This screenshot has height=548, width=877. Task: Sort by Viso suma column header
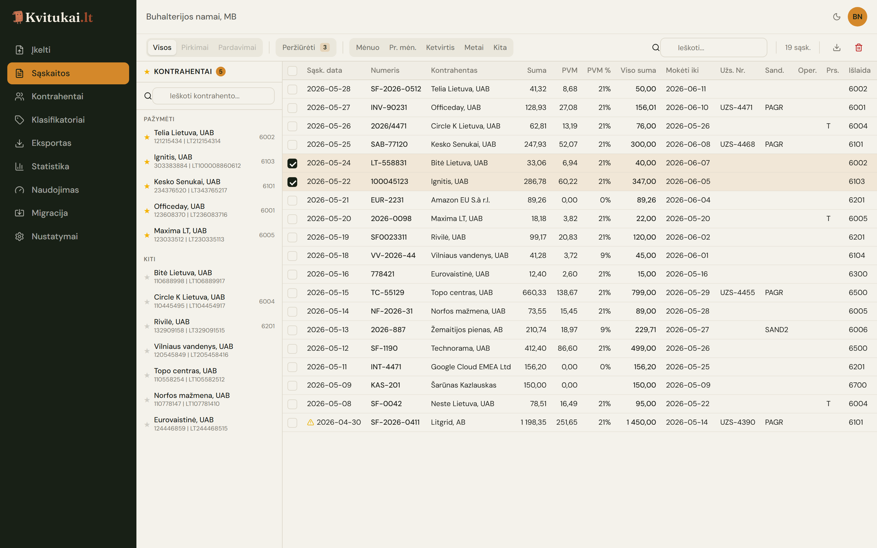[x=638, y=70]
